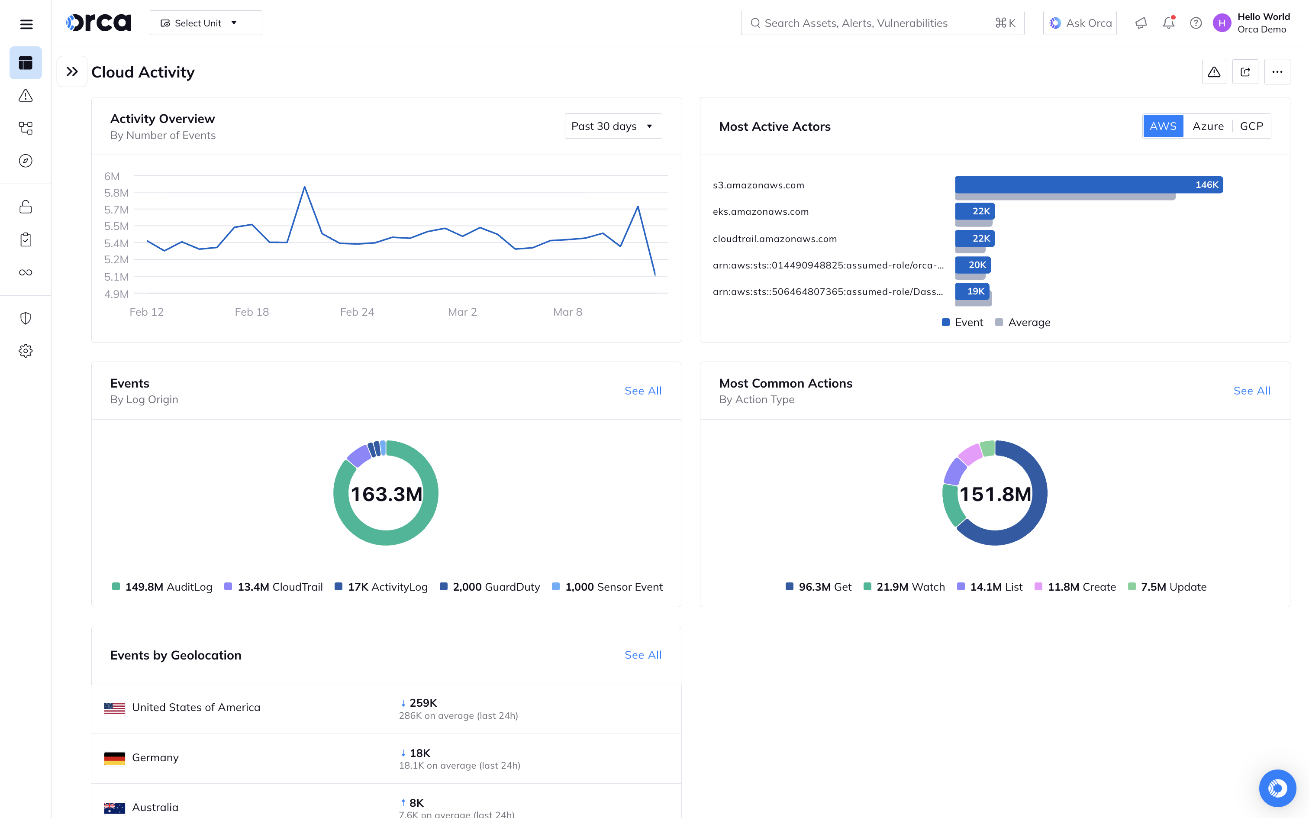Screen dimensions: 1309x818
Task: Switch actors view to GCP tab
Action: coord(1251,126)
